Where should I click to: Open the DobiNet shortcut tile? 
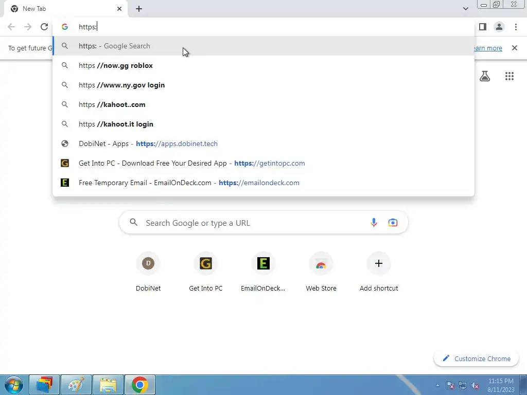(148, 272)
